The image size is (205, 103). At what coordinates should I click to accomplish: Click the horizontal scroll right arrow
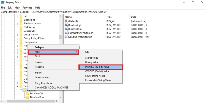click(x=57, y=101)
